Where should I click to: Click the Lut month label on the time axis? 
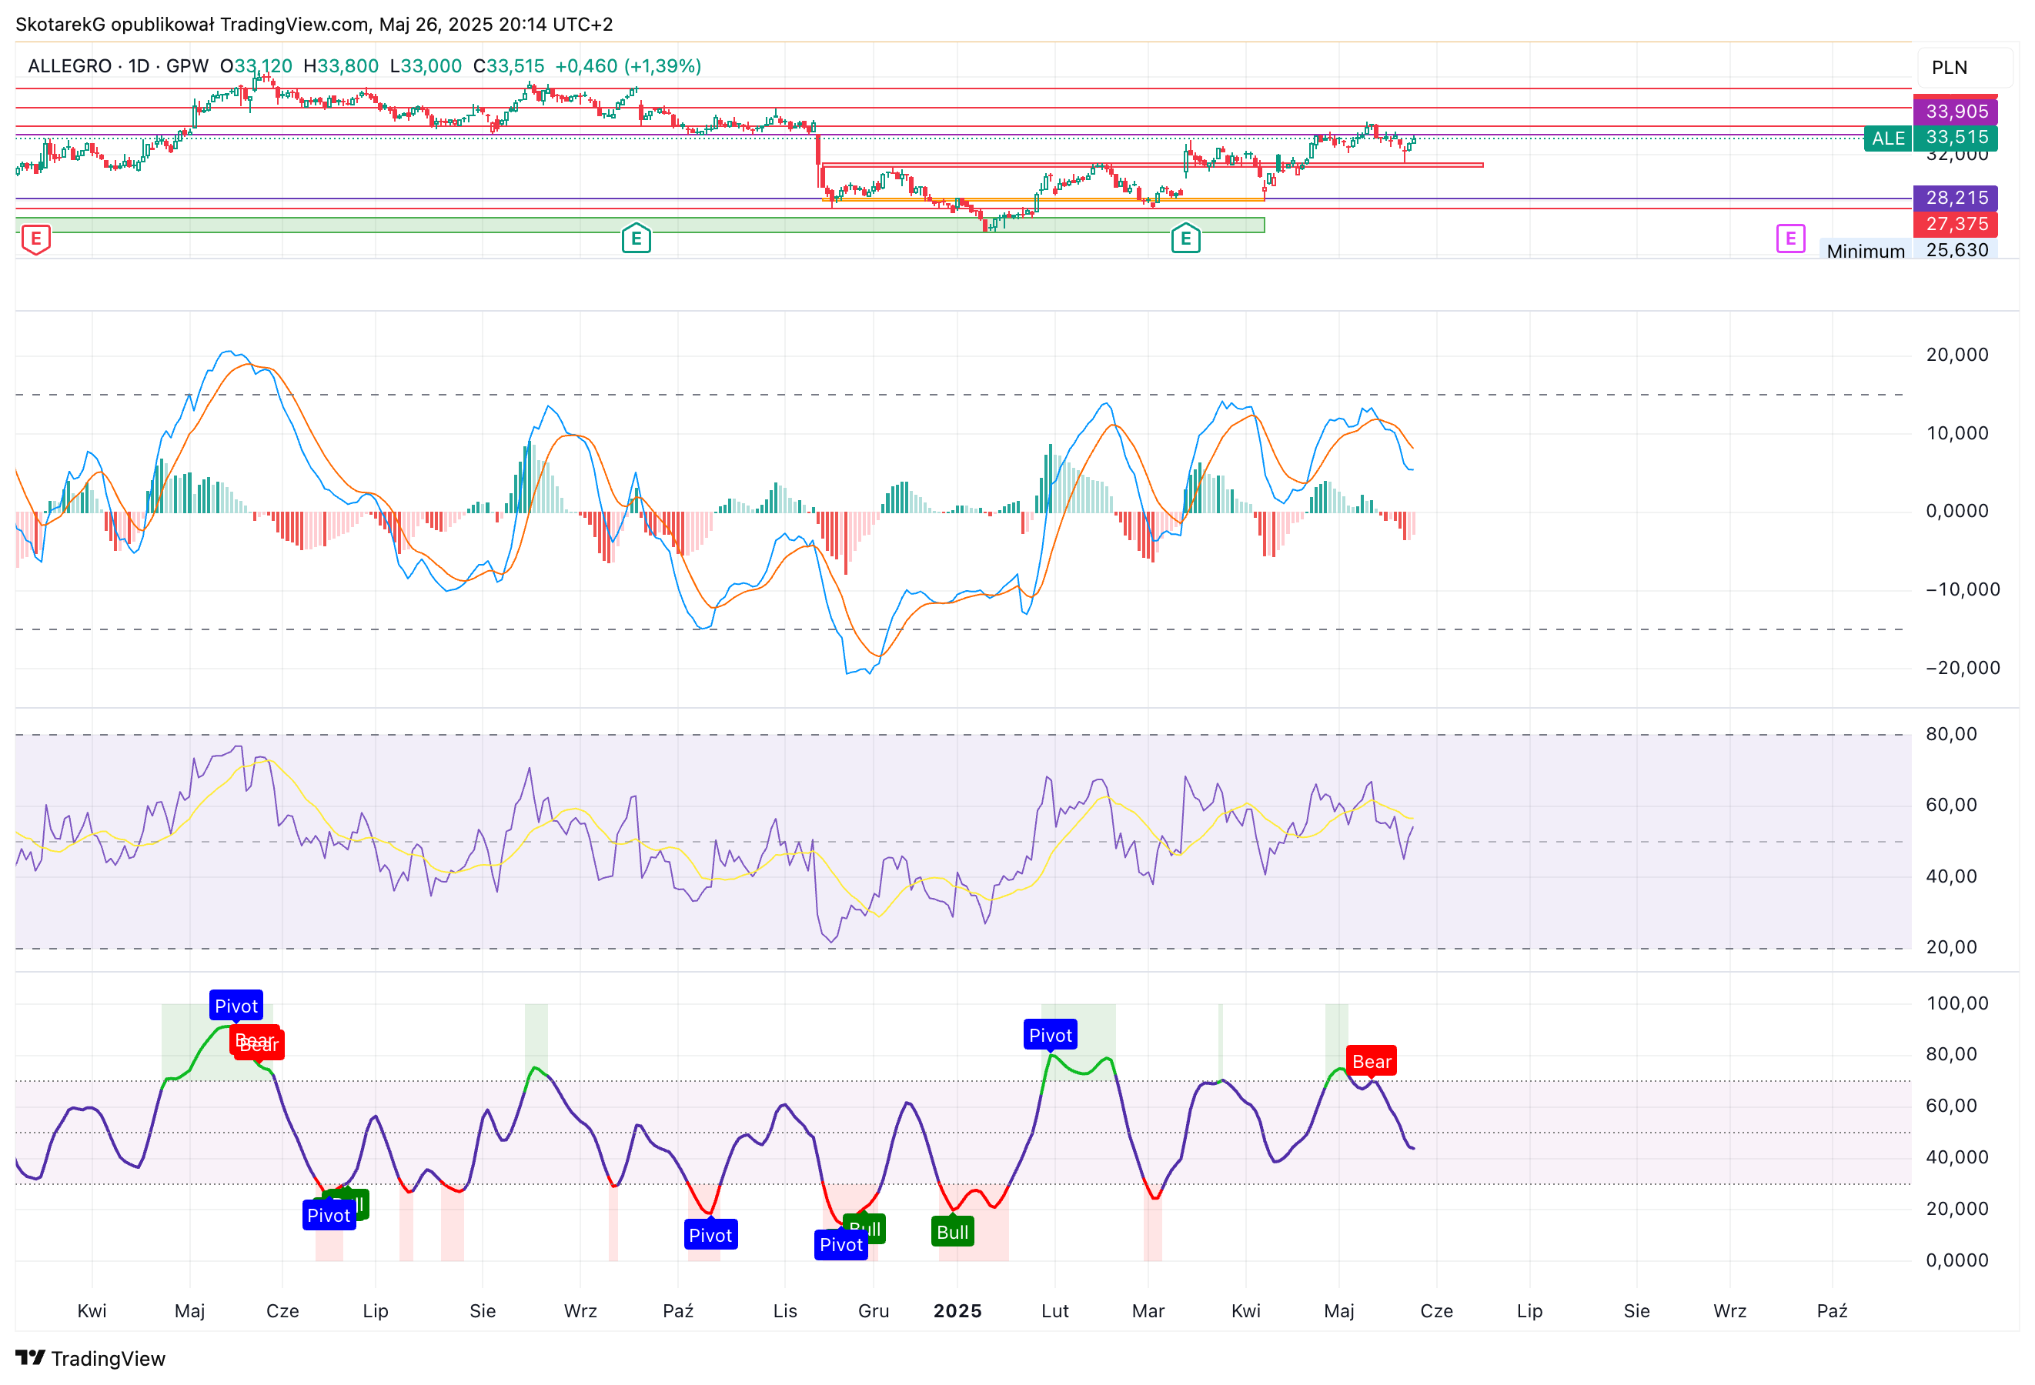coord(1055,1310)
